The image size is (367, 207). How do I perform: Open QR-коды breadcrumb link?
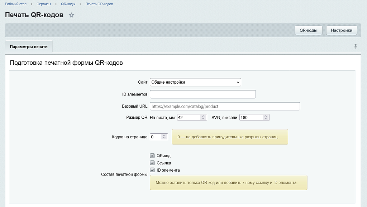click(x=68, y=4)
